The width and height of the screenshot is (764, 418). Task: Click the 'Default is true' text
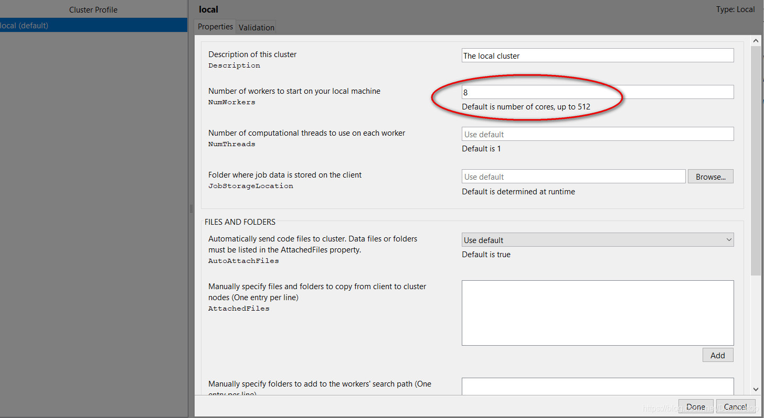[x=486, y=255]
